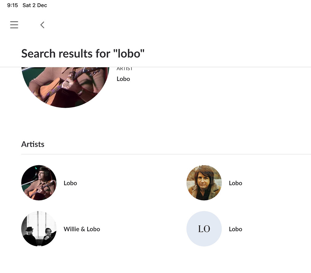Viewport: 311px width, 273px height.
Task: Tap the Sat 2 Dec date display
Action: click(34, 5)
